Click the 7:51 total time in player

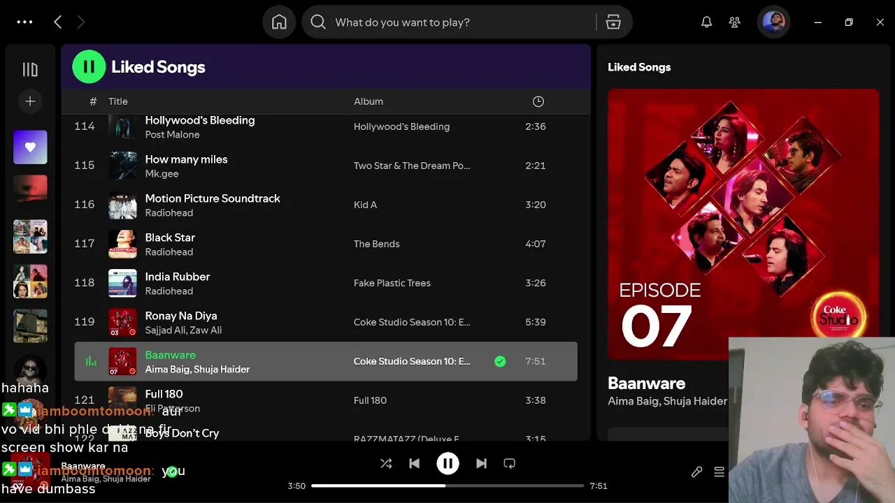click(599, 486)
